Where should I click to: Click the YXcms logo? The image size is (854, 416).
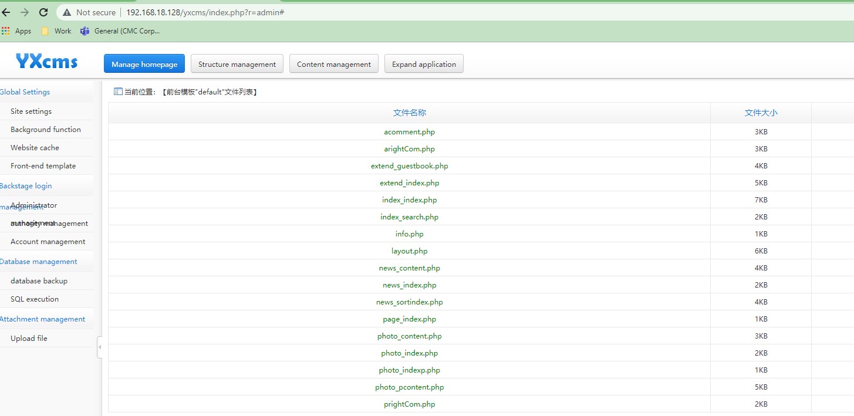coord(46,61)
